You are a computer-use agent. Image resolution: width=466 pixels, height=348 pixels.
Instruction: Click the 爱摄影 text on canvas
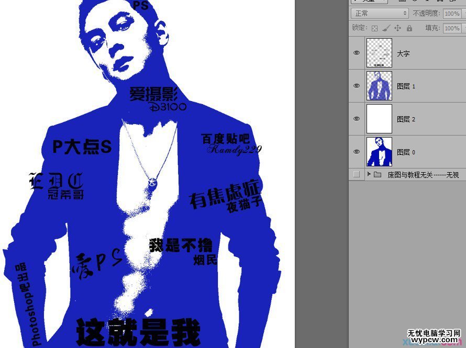[x=153, y=94]
